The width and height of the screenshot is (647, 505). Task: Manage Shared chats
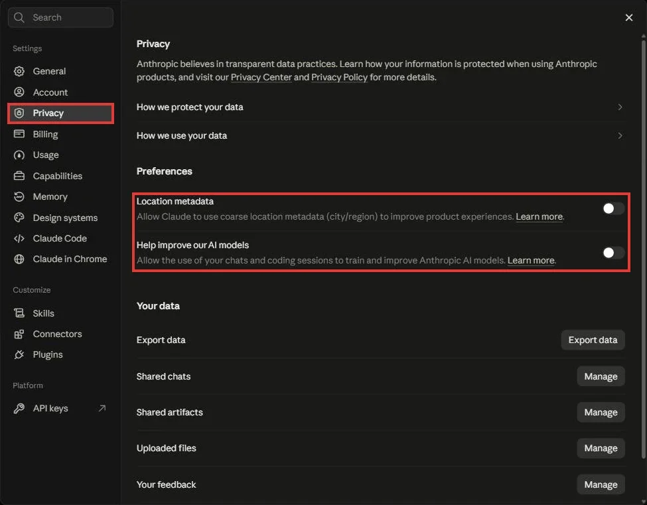601,376
